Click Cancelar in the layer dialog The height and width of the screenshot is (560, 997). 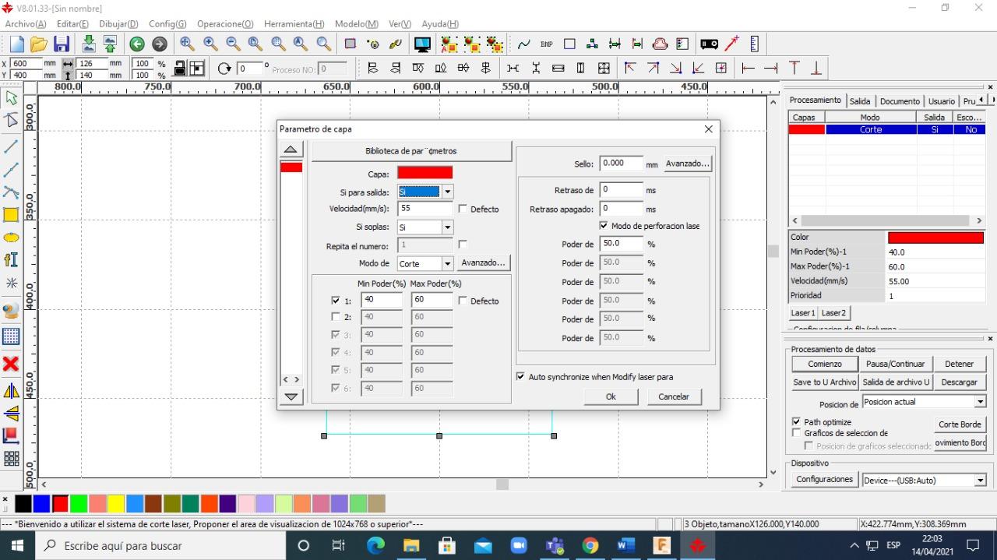pyautogui.click(x=674, y=396)
